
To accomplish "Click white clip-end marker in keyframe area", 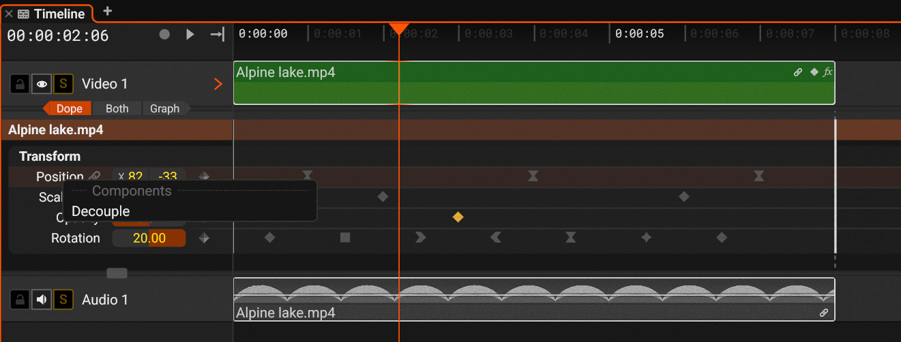I will click(836, 185).
